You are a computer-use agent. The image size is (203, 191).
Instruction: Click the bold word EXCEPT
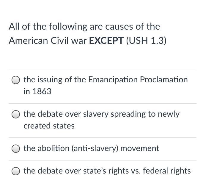click(106, 41)
